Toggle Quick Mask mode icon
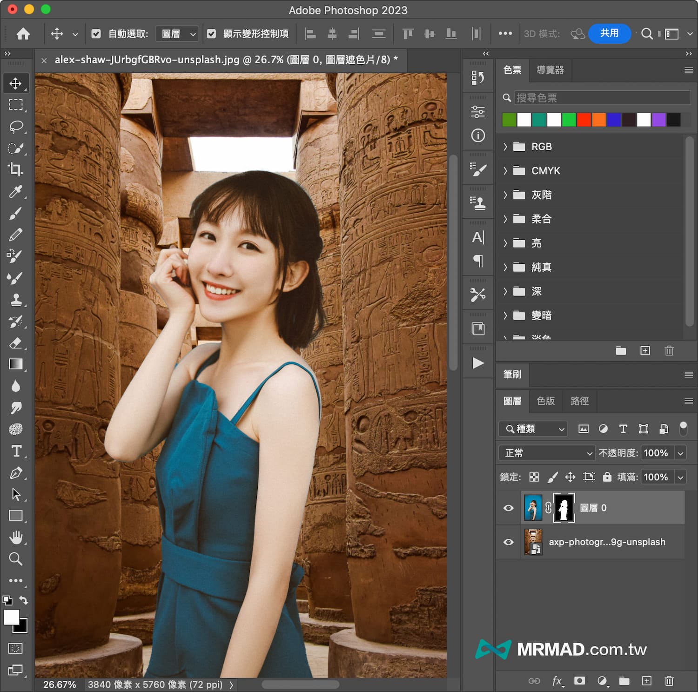 tap(15, 648)
